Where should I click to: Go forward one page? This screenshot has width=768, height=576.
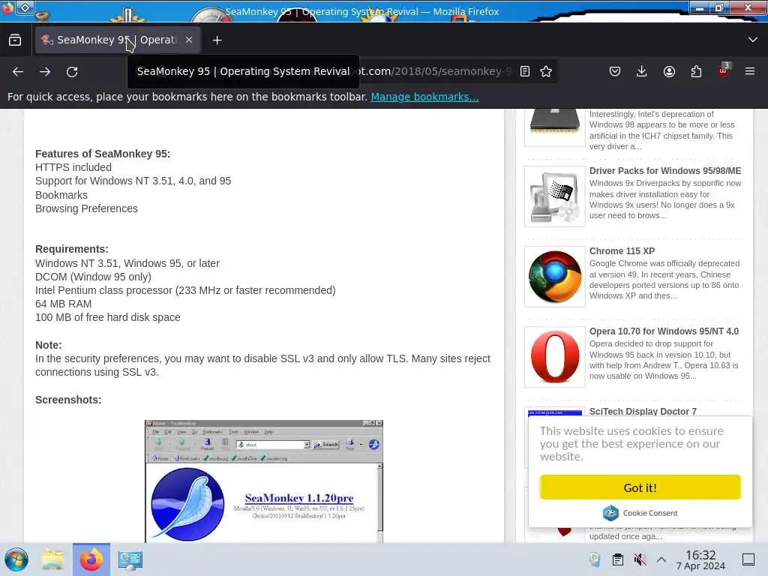click(45, 71)
